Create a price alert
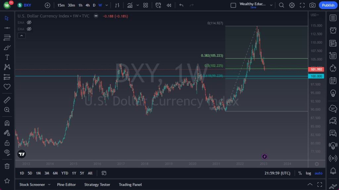 tap(158, 5)
